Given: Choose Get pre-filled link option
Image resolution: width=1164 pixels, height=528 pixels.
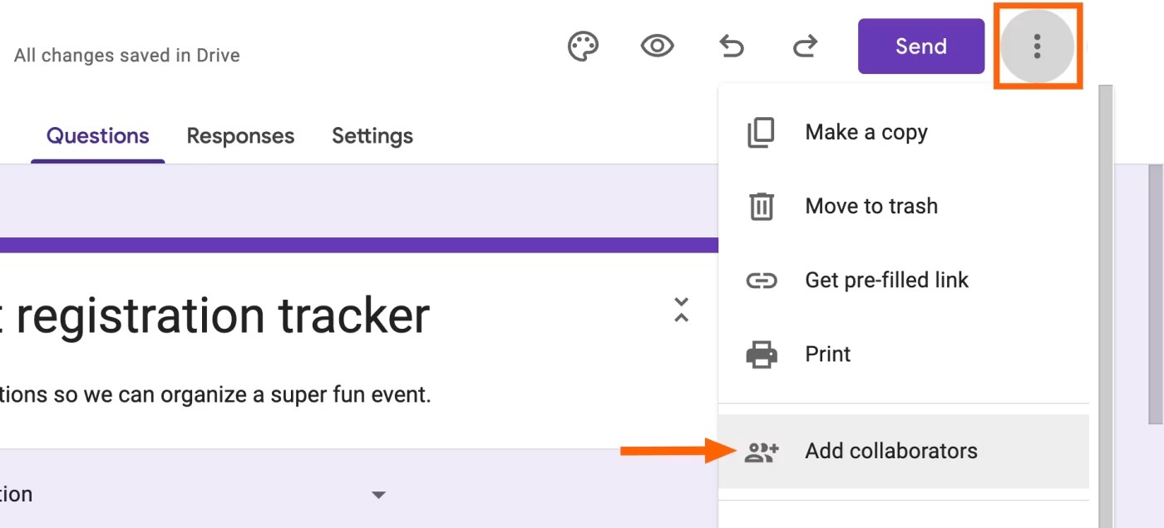Looking at the screenshot, I should [904, 280].
